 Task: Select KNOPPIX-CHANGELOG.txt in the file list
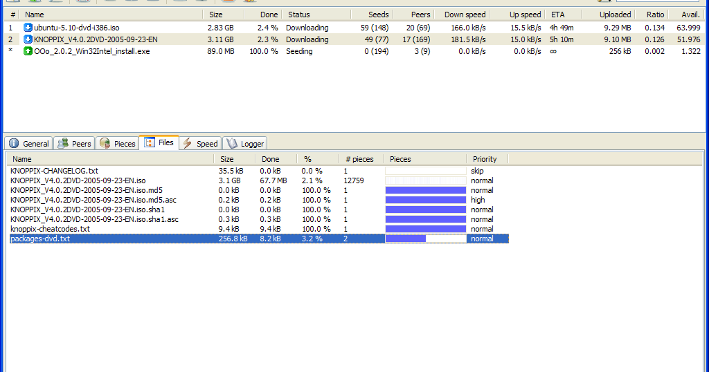pyautogui.click(x=54, y=171)
